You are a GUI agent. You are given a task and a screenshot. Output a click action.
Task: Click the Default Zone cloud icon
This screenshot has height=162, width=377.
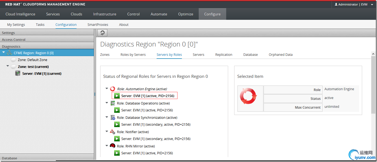point(13,60)
